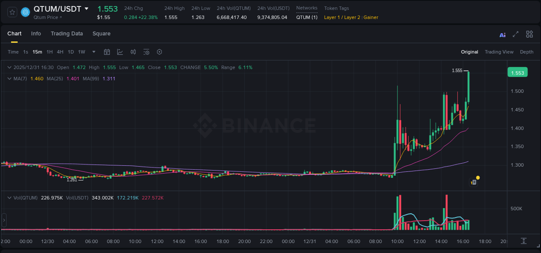Select the line chart style icon

119,51
